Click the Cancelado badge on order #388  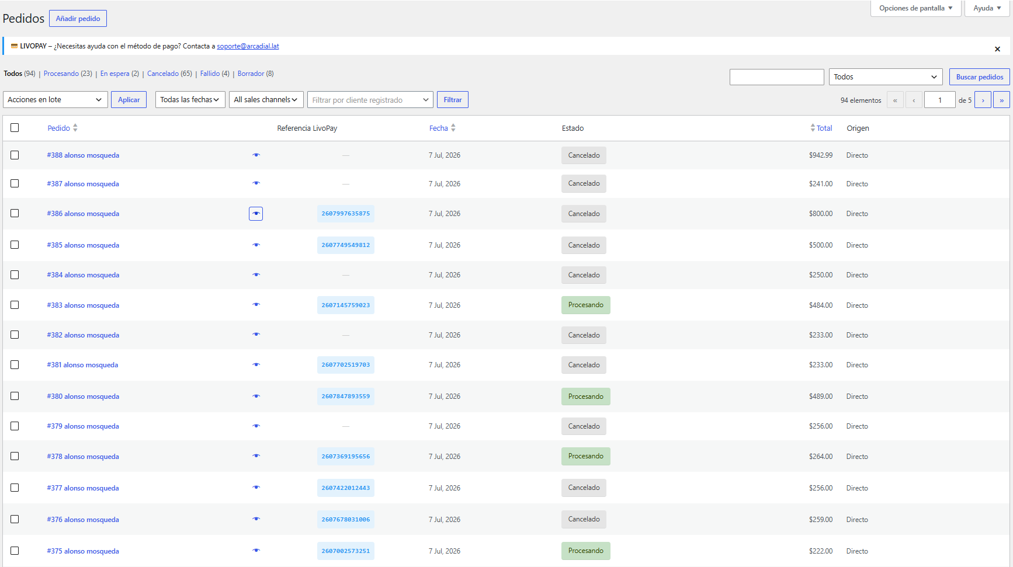[x=584, y=155]
